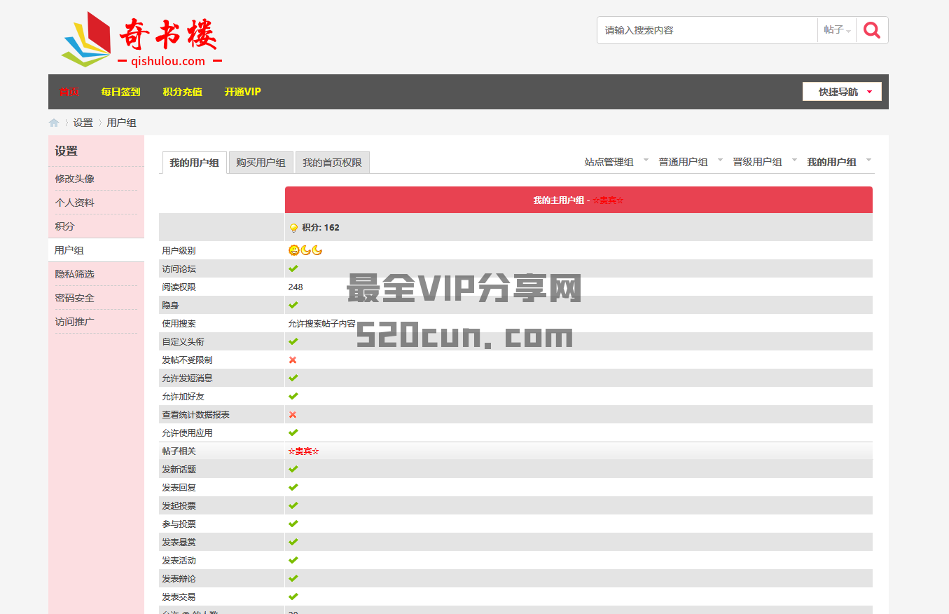Open the 帖子 search type dropdown

[837, 30]
